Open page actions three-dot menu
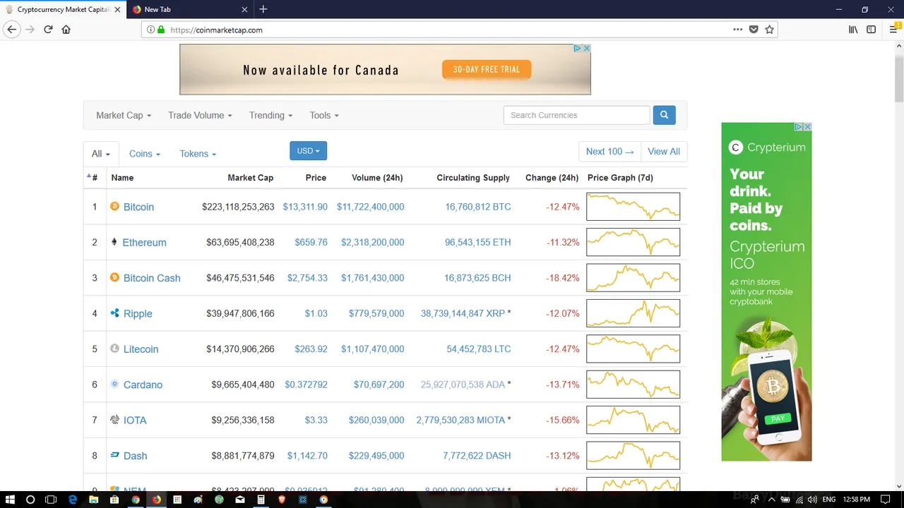This screenshot has height=508, width=904. (x=737, y=30)
